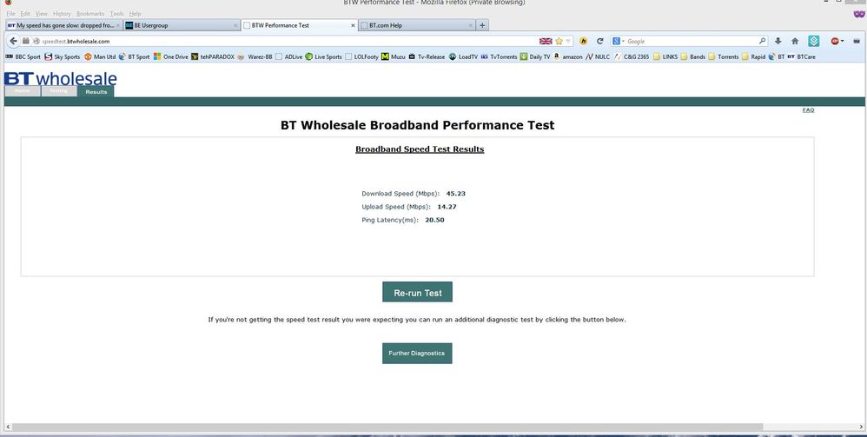Open the NULC bookmark
The width and height of the screenshot is (867, 437).
pos(598,56)
